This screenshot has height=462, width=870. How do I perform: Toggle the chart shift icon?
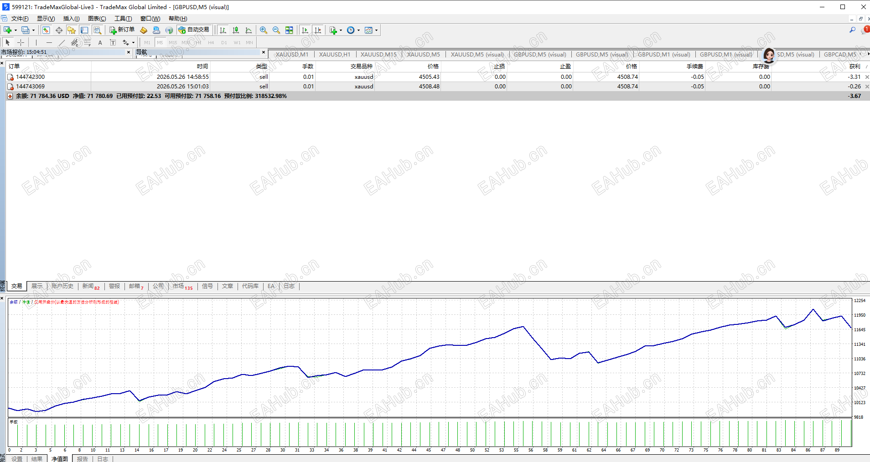pyautogui.click(x=318, y=30)
